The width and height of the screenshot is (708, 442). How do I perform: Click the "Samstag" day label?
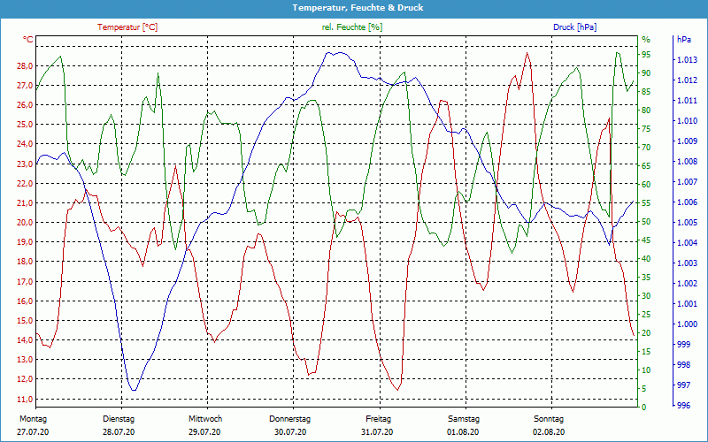(x=463, y=419)
